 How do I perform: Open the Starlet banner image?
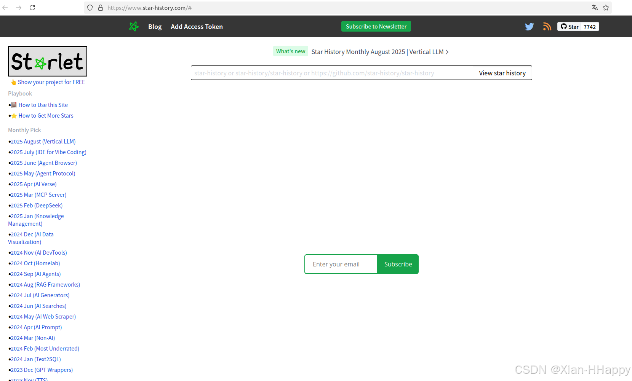(48, 61)
